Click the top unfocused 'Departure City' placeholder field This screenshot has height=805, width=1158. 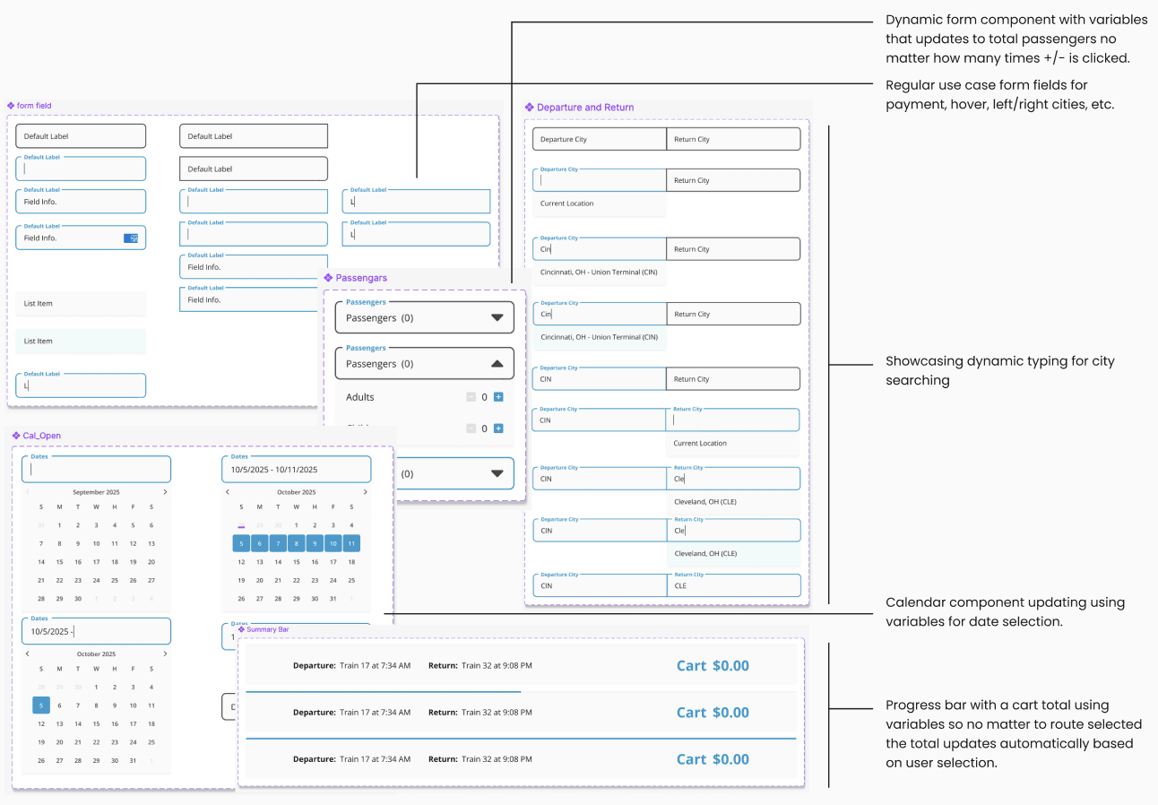pyautogui.click(x=600, y=139)
